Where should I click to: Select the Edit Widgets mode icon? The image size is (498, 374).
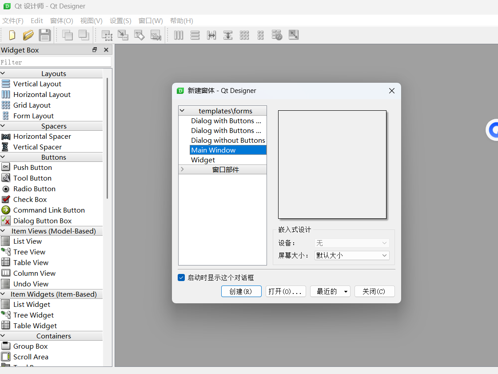107,35
